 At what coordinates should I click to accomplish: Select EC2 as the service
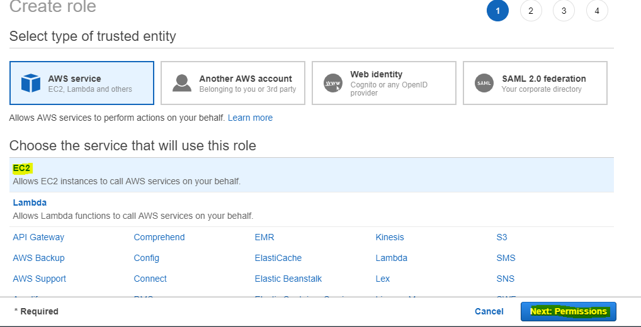(312, 175)
